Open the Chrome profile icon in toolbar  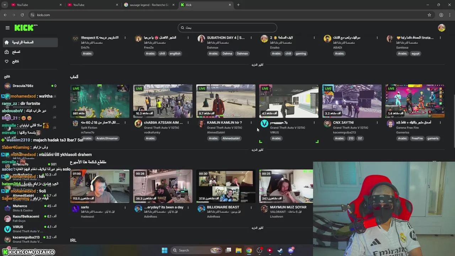click(441, 15)
